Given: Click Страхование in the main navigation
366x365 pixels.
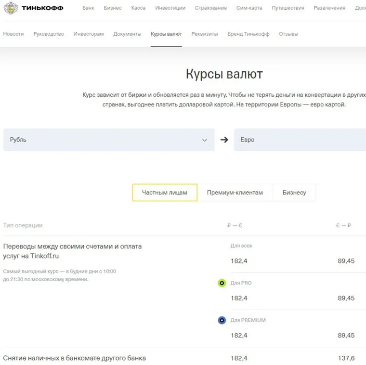Looking at the screenshot, I should point(211,8).
